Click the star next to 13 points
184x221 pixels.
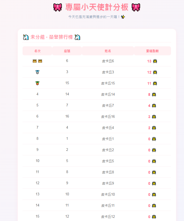pos(155,61)
